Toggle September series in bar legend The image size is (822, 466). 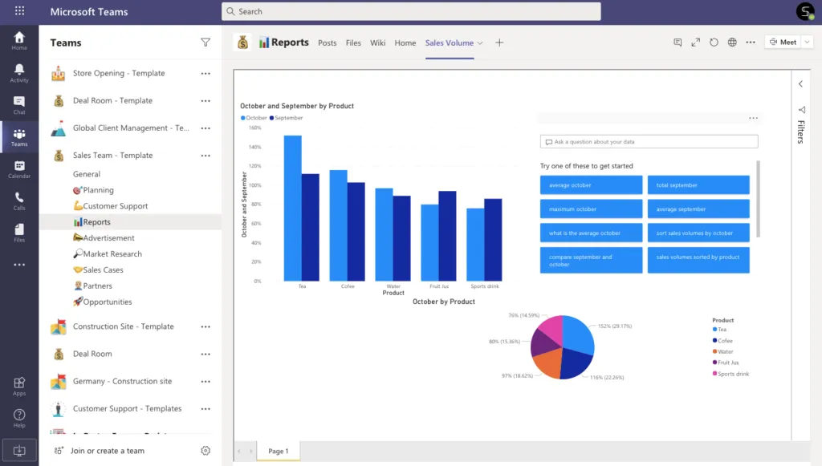click(287, 118)
